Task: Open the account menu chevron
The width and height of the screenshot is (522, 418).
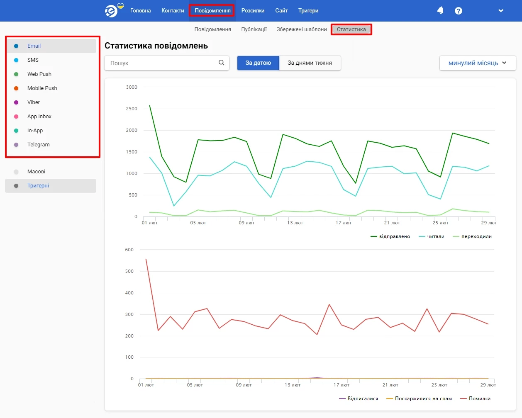Action: pos(501,11)
